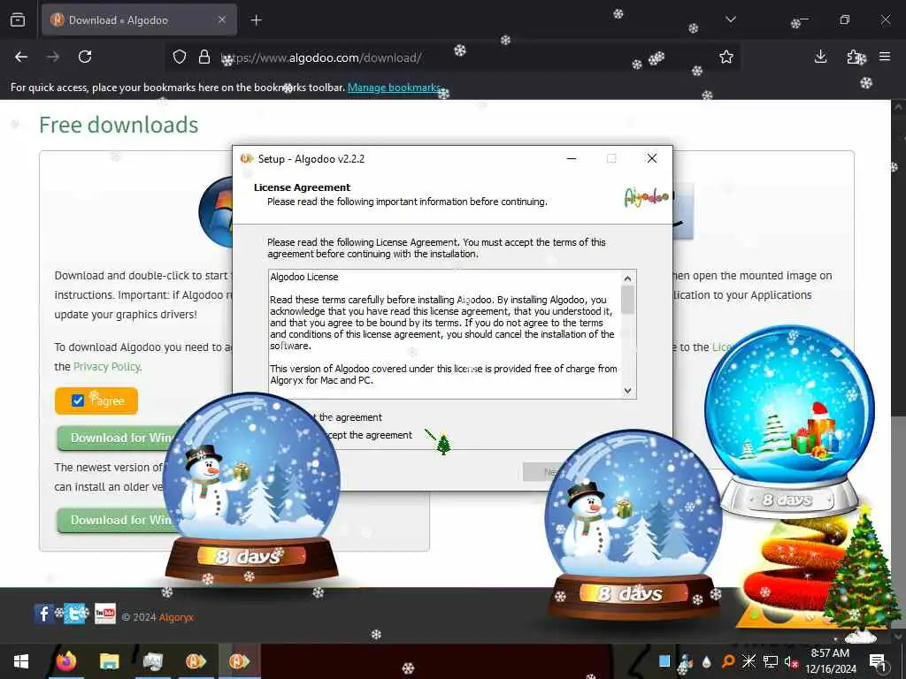Open the Facebook icon in the footer
Image resolution: width=906 pixels, height=679 pixels.
click(x=44, y=614)
